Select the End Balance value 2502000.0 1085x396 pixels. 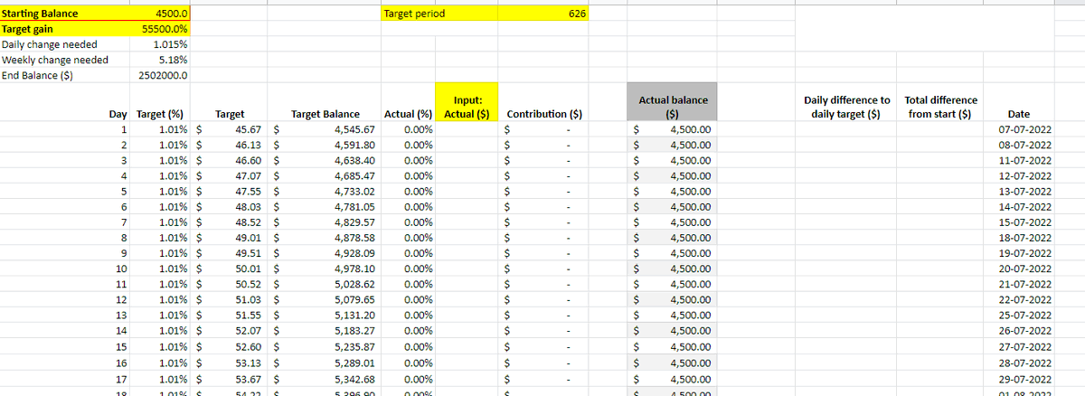[x=161, y=75]
